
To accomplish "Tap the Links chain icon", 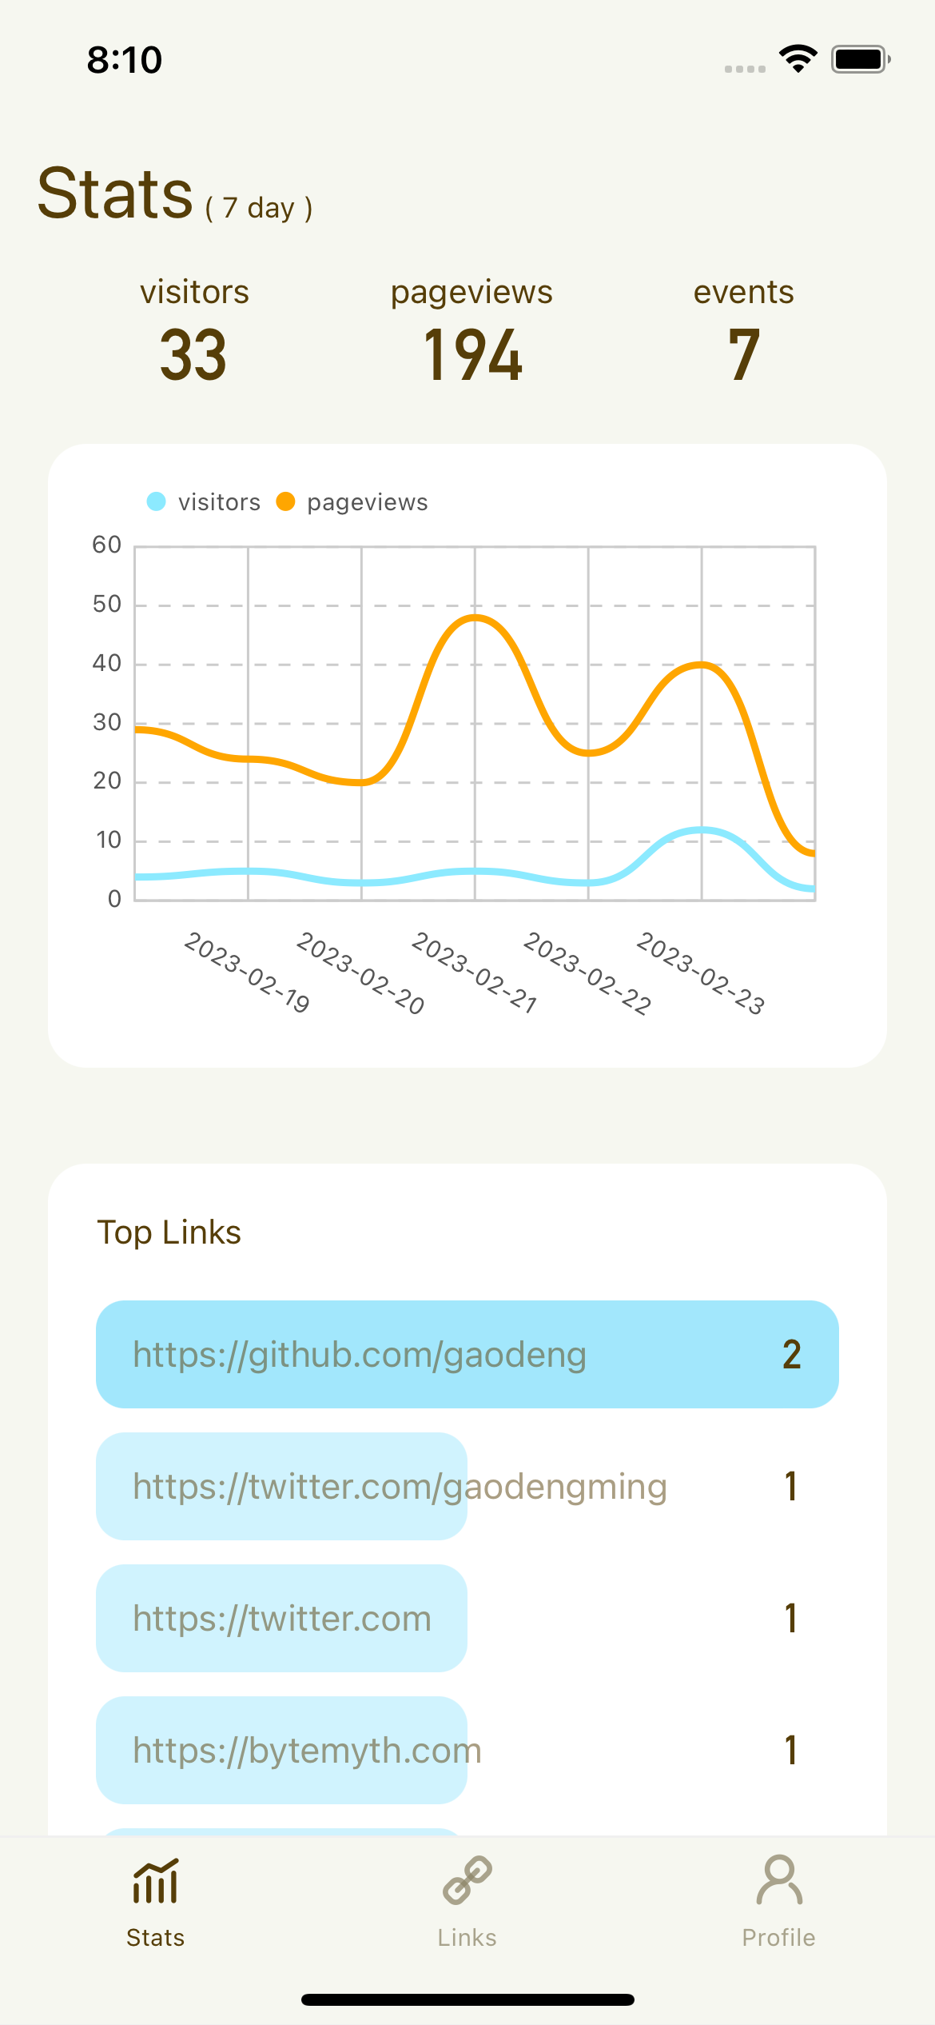I will 467,1881.
